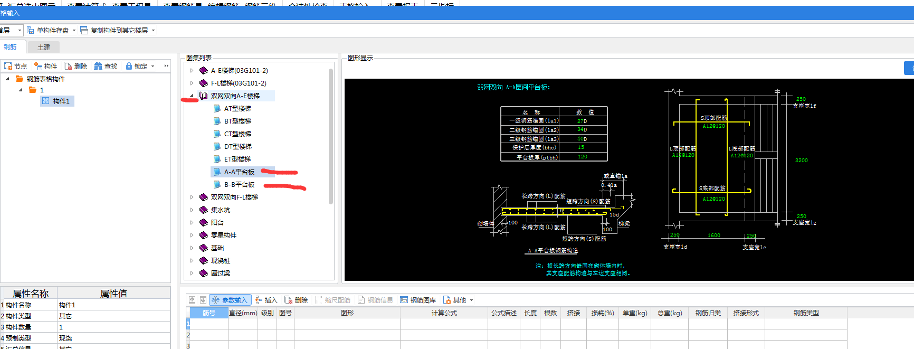Click the 基础 book icon
914x349 pixels.
tap(204, 248)
